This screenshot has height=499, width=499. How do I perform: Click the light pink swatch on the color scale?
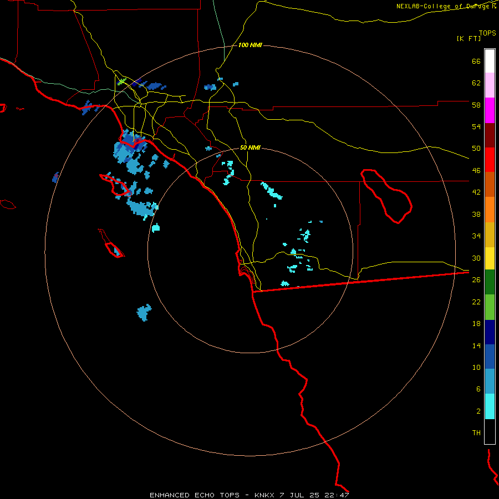point(490,85)
